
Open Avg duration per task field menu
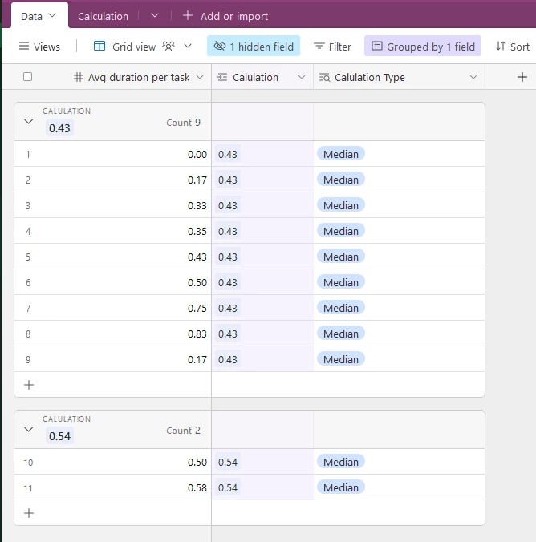(200, 77)
